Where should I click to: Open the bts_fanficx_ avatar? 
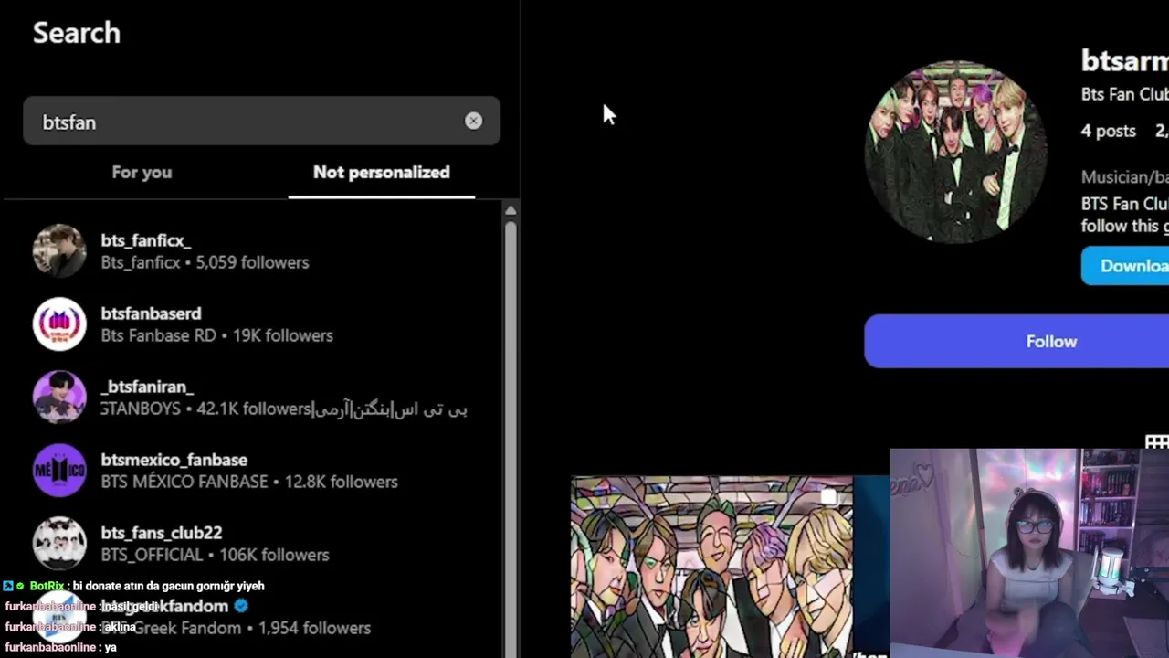point(59,250)
